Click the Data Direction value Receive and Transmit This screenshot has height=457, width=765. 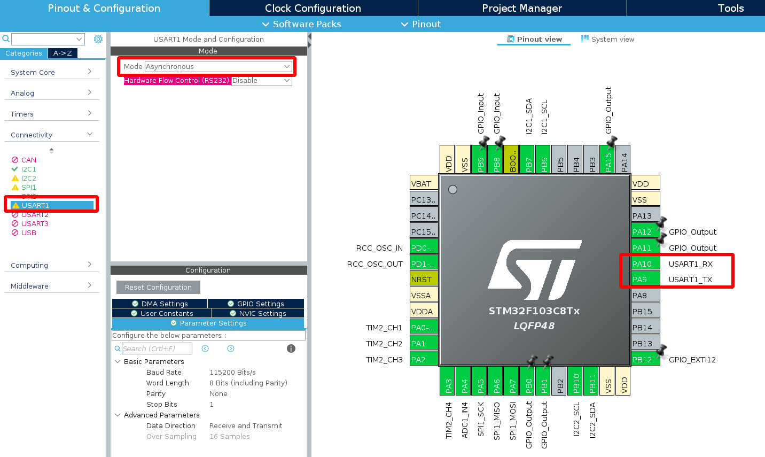(x=246, y=425)
